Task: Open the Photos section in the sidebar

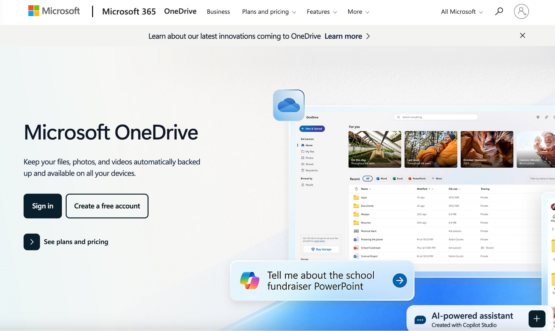Action: (x=303, y=157)
